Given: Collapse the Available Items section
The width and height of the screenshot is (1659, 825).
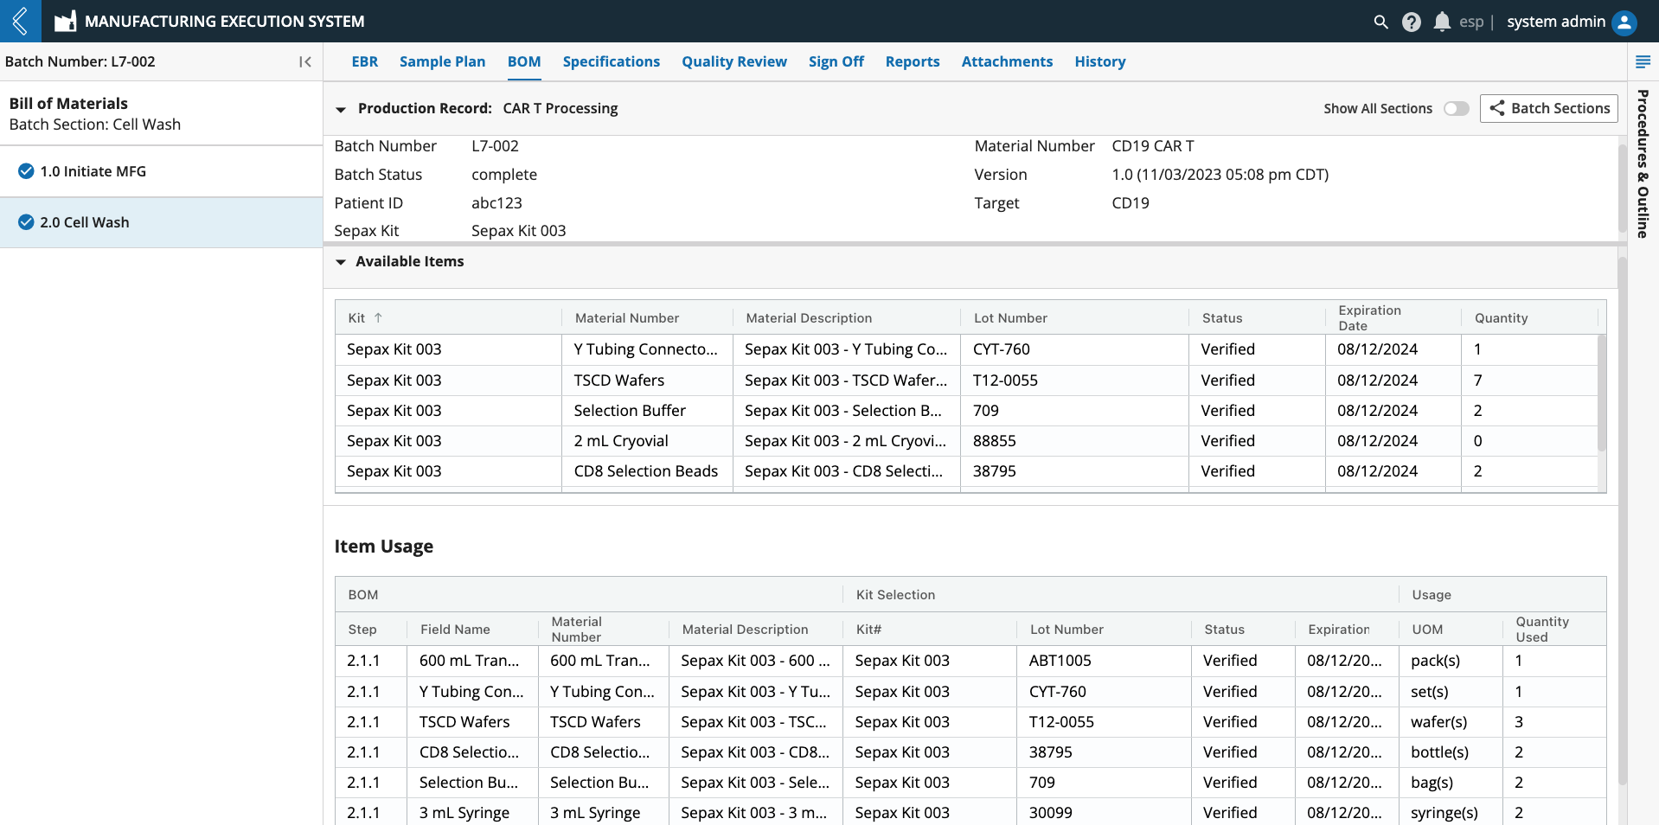Looking at the screenshot, I should tap(341, 262).
